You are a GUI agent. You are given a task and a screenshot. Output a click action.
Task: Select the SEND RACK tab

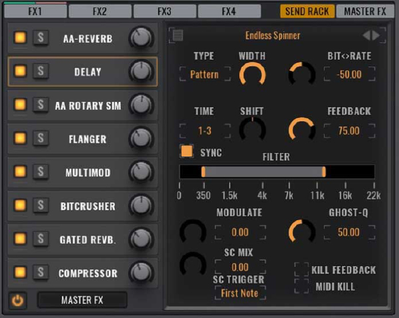[x=307, y=11]
